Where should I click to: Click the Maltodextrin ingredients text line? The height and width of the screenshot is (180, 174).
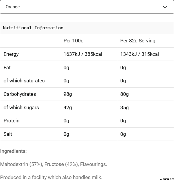(x=54, y=164)
